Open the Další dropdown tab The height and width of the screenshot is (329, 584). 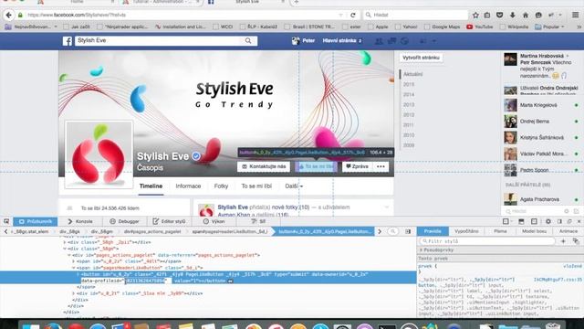pos(294,186)
